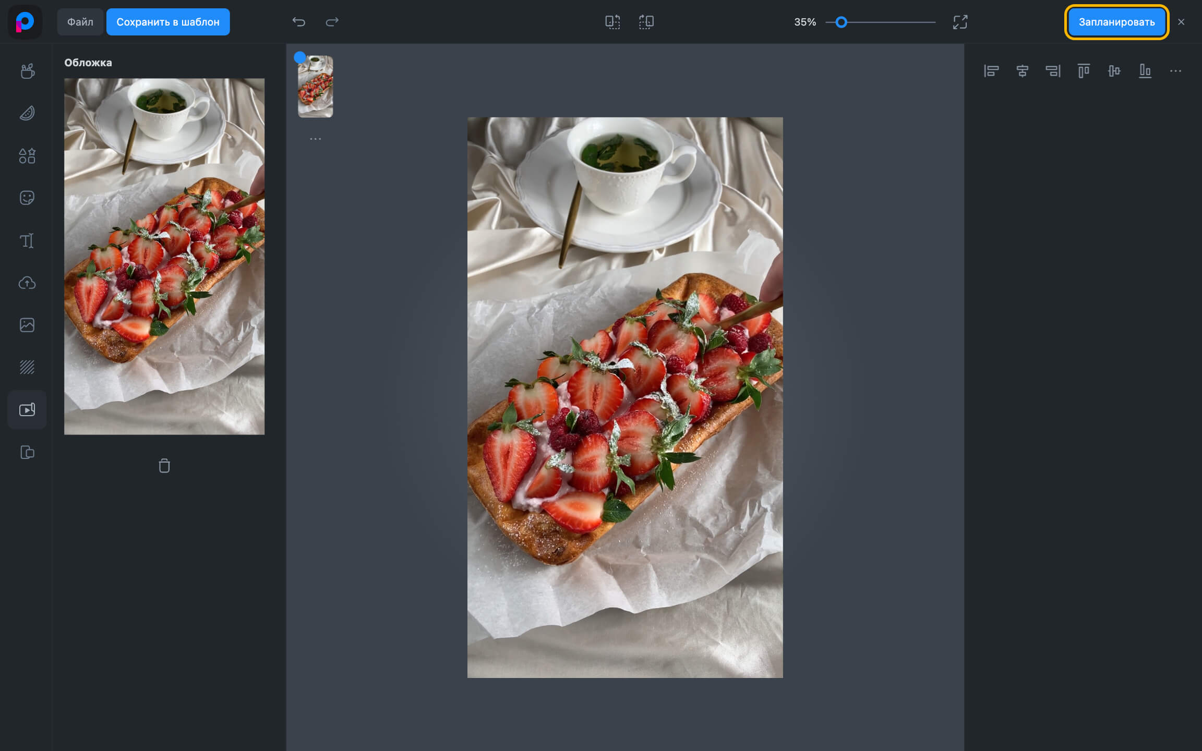Click the 35% zoom slider handle
This screenshot has width=1202, height=751.
[841, 22]
